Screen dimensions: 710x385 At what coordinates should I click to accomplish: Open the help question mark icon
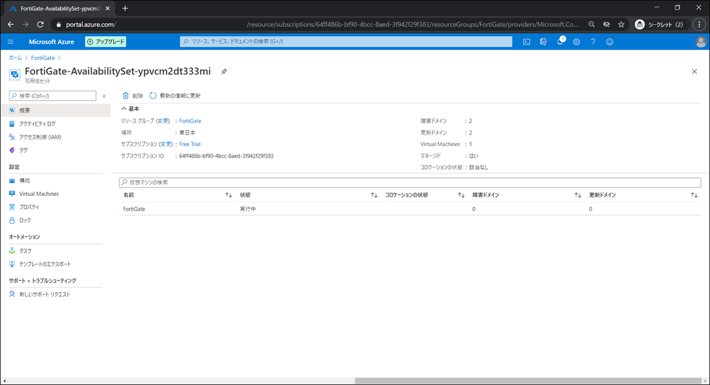(x=593, y=41)
